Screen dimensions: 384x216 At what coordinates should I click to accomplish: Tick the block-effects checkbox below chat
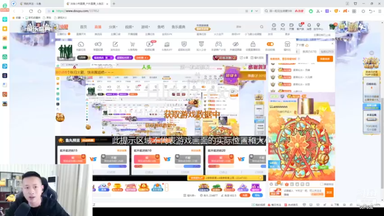(322, 184)
